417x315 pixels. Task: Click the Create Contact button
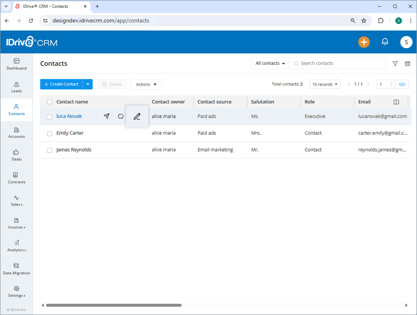(61, 84)
